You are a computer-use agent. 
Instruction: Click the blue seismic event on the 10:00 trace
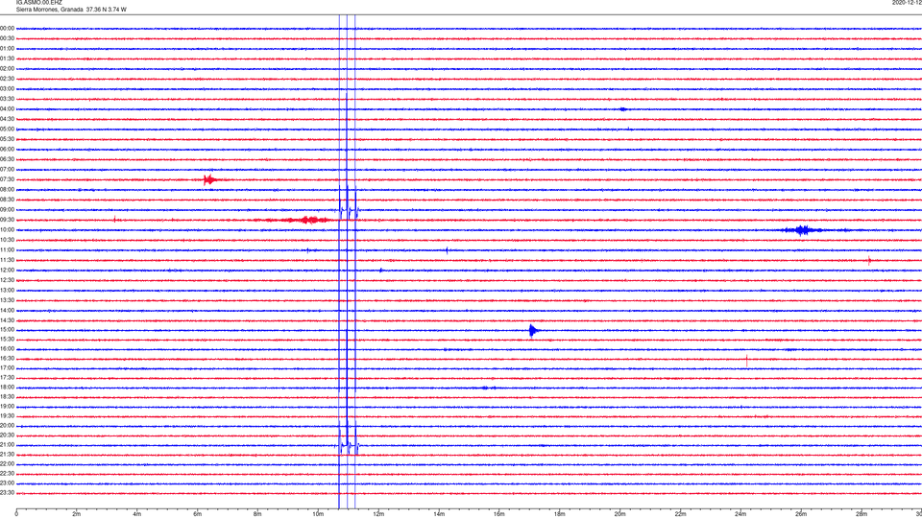pyautogui.click(x=802, y=230)
